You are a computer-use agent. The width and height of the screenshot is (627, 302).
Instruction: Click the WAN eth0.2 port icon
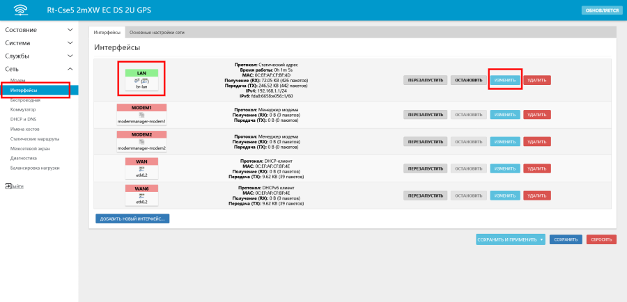click(141, 168)
